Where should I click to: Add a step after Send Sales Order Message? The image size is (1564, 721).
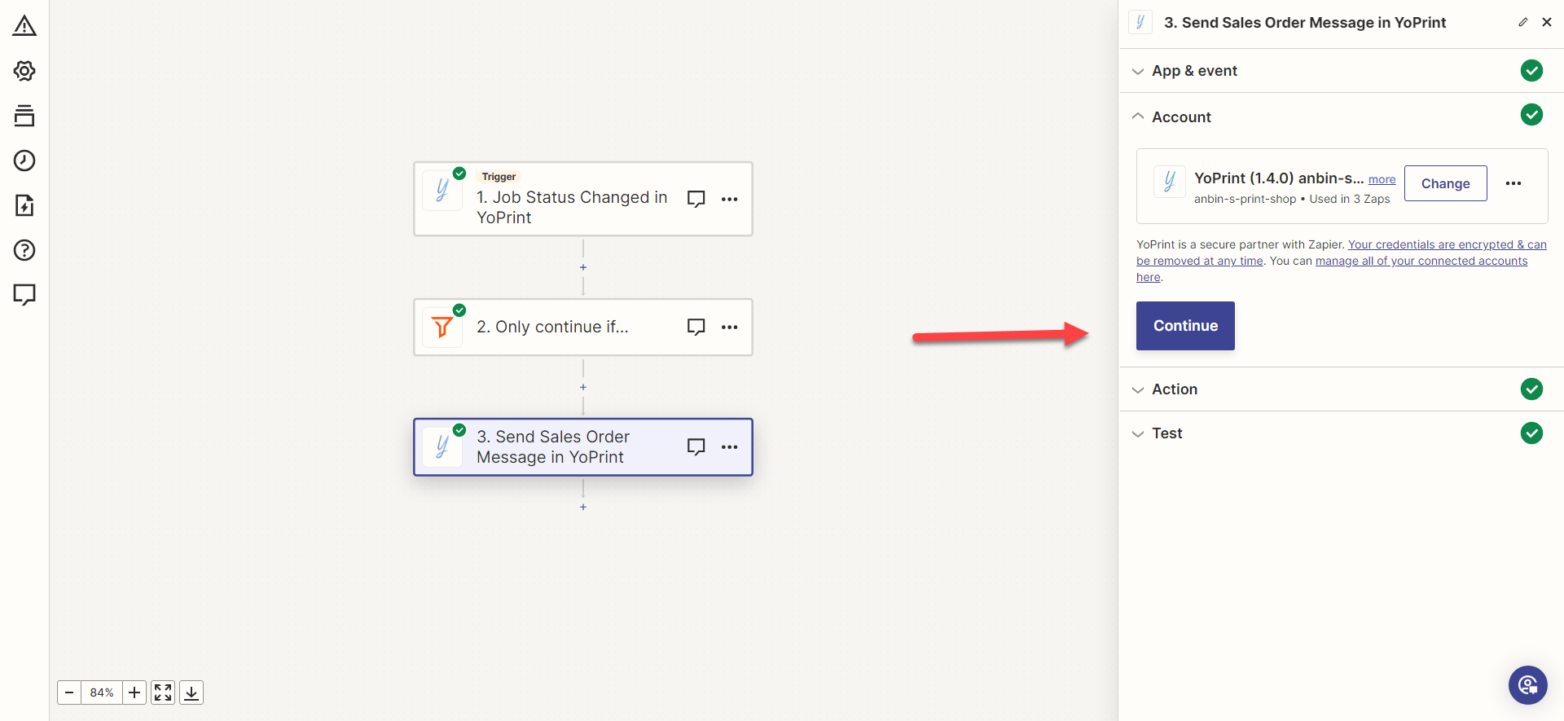tap(583, 507)
